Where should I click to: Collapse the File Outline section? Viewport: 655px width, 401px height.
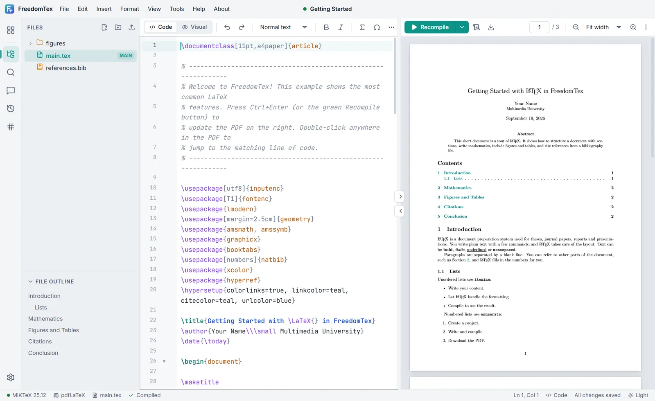30,282
